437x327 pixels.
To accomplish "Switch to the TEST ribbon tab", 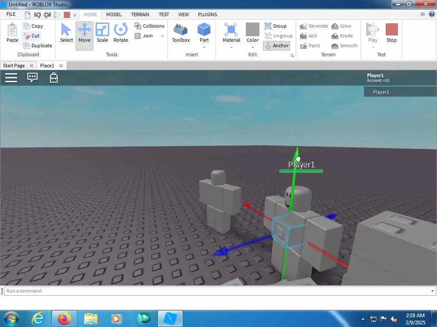I will [164, 14].
